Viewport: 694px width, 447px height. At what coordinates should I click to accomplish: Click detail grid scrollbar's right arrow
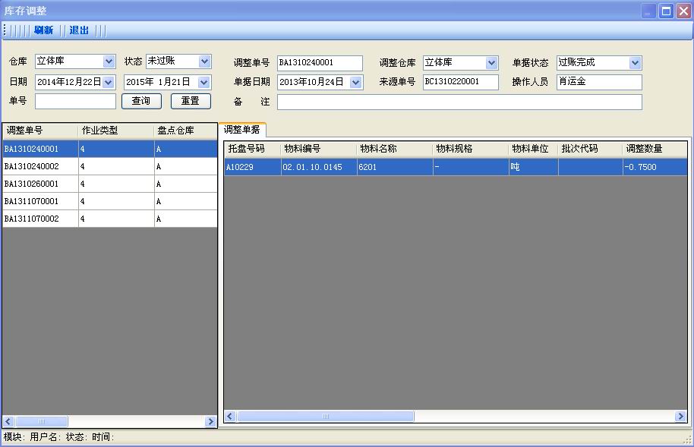[x=681, y=416]
